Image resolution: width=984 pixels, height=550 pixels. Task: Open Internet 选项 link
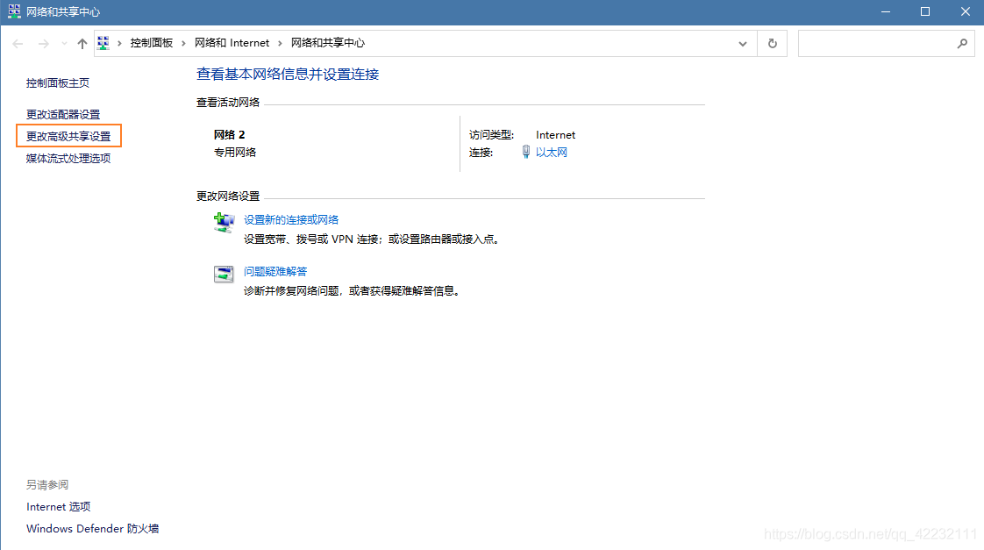pyautogui.click(x=59, y=507)
